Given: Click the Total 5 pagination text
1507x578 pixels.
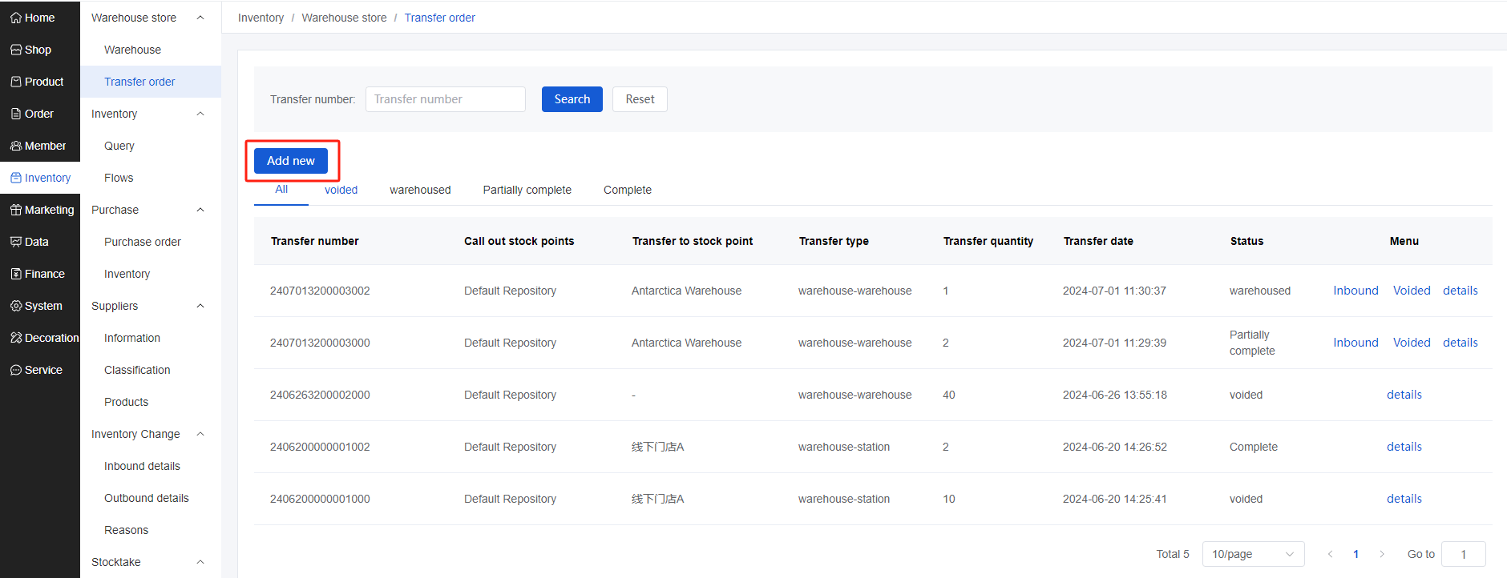Looking at the screenshot, I should pyautogui.click(x=1173, y=554).
